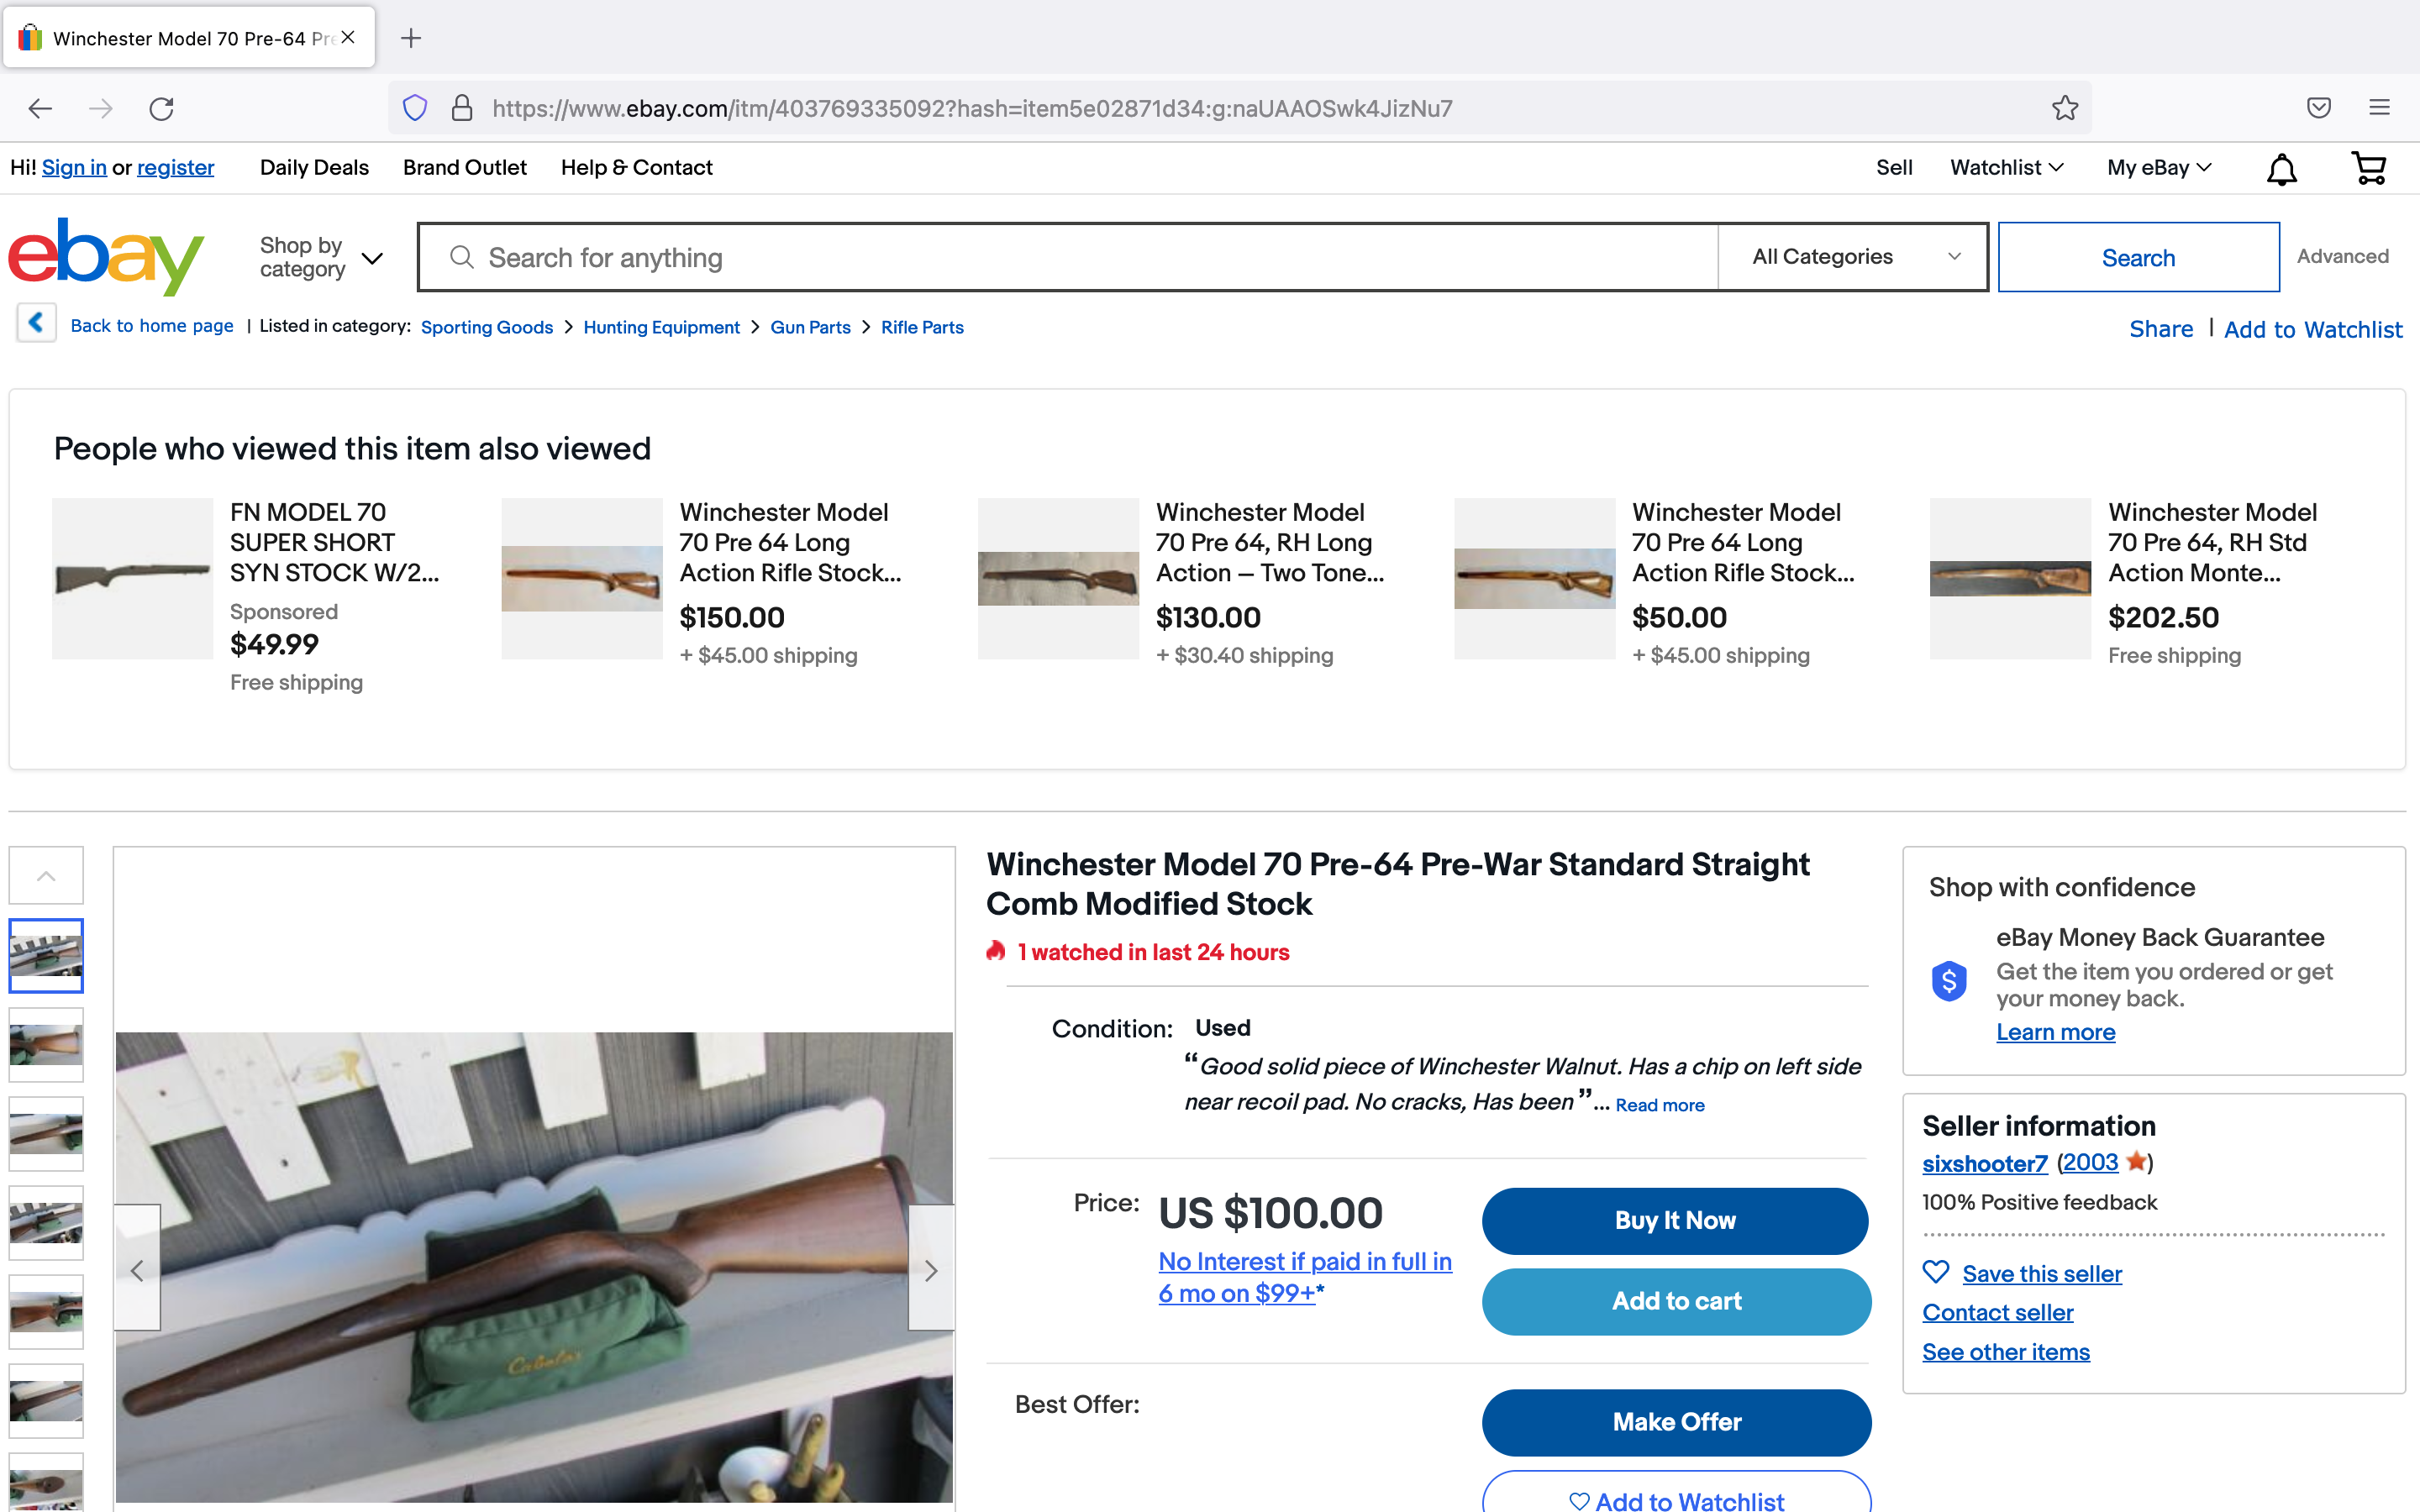The width and height of the screenshot is (2420, 1512).
Task: Open a new browser tab
Action: click(x=411, y=38)
